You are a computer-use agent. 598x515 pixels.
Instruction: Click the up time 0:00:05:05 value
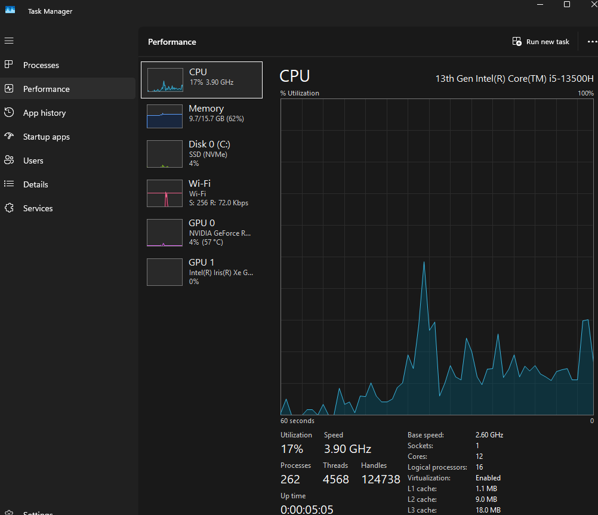307,510
